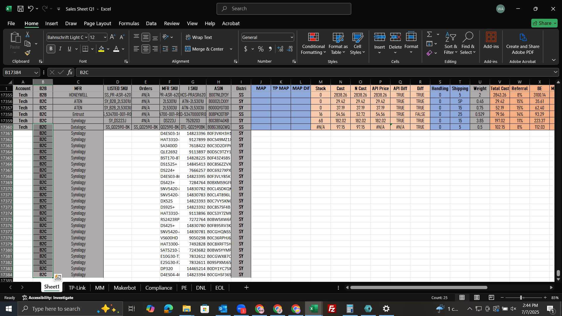
Task: Click the Share button
Action: point(544,23)
